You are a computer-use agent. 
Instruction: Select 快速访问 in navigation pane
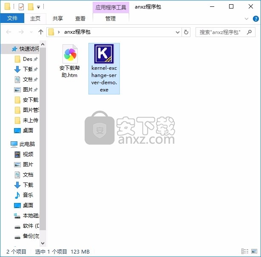coord(20,49)
